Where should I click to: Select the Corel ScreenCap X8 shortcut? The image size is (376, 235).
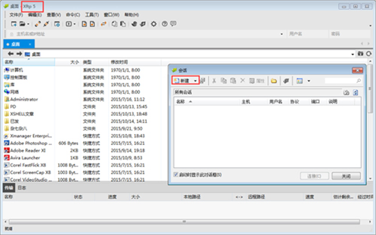[27, 173]
